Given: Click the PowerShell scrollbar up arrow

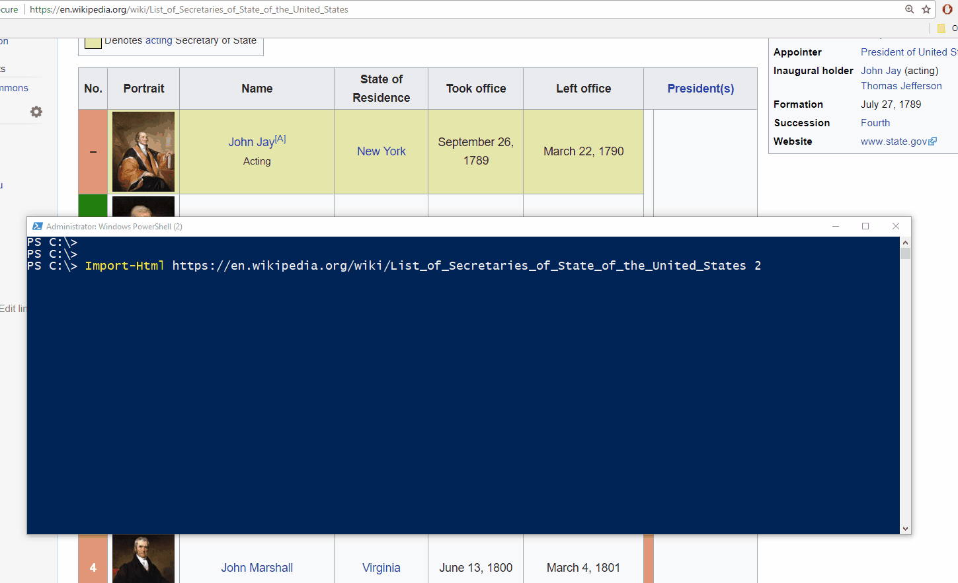Looking at the screenshot, I should tap(905, 243).
